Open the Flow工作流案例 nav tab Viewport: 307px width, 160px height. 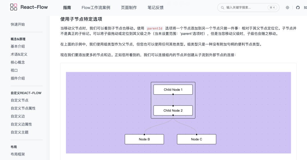point(96,8)
